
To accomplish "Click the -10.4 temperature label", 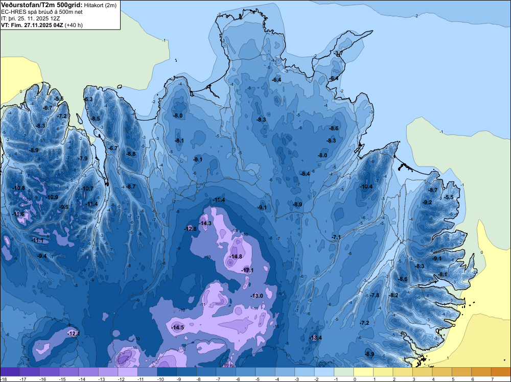I will (366, 186).
